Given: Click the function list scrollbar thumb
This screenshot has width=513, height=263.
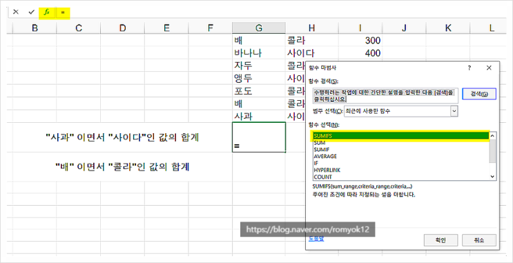Looking at the screenshot, I should pyautogui.click(x=493, y=150).
